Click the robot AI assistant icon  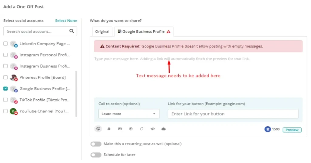(x=163, y=129)
